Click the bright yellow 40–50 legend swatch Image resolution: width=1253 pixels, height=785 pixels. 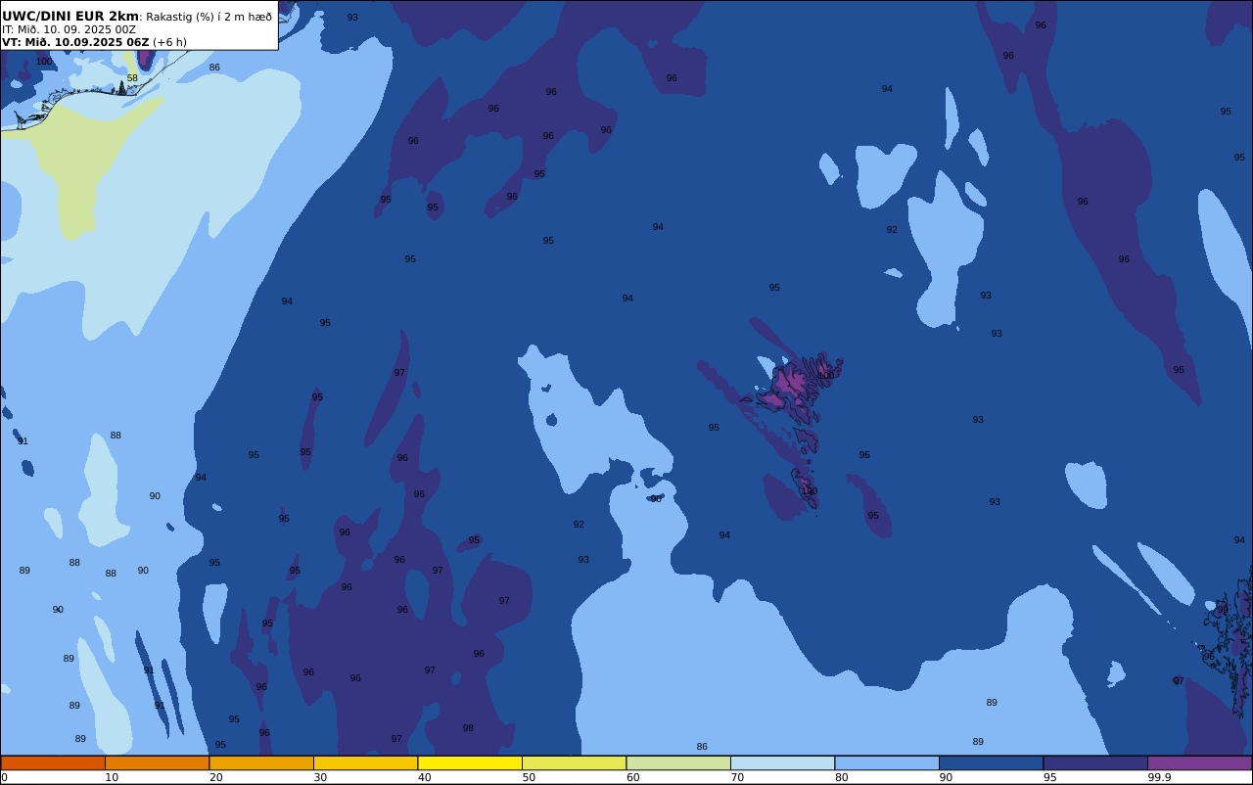[x=470, y=762]
